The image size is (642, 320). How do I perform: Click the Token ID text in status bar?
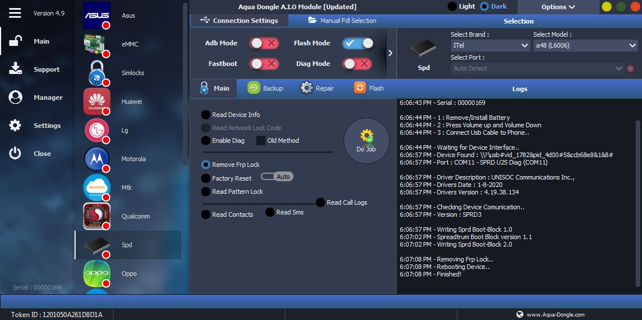(57, 315)
